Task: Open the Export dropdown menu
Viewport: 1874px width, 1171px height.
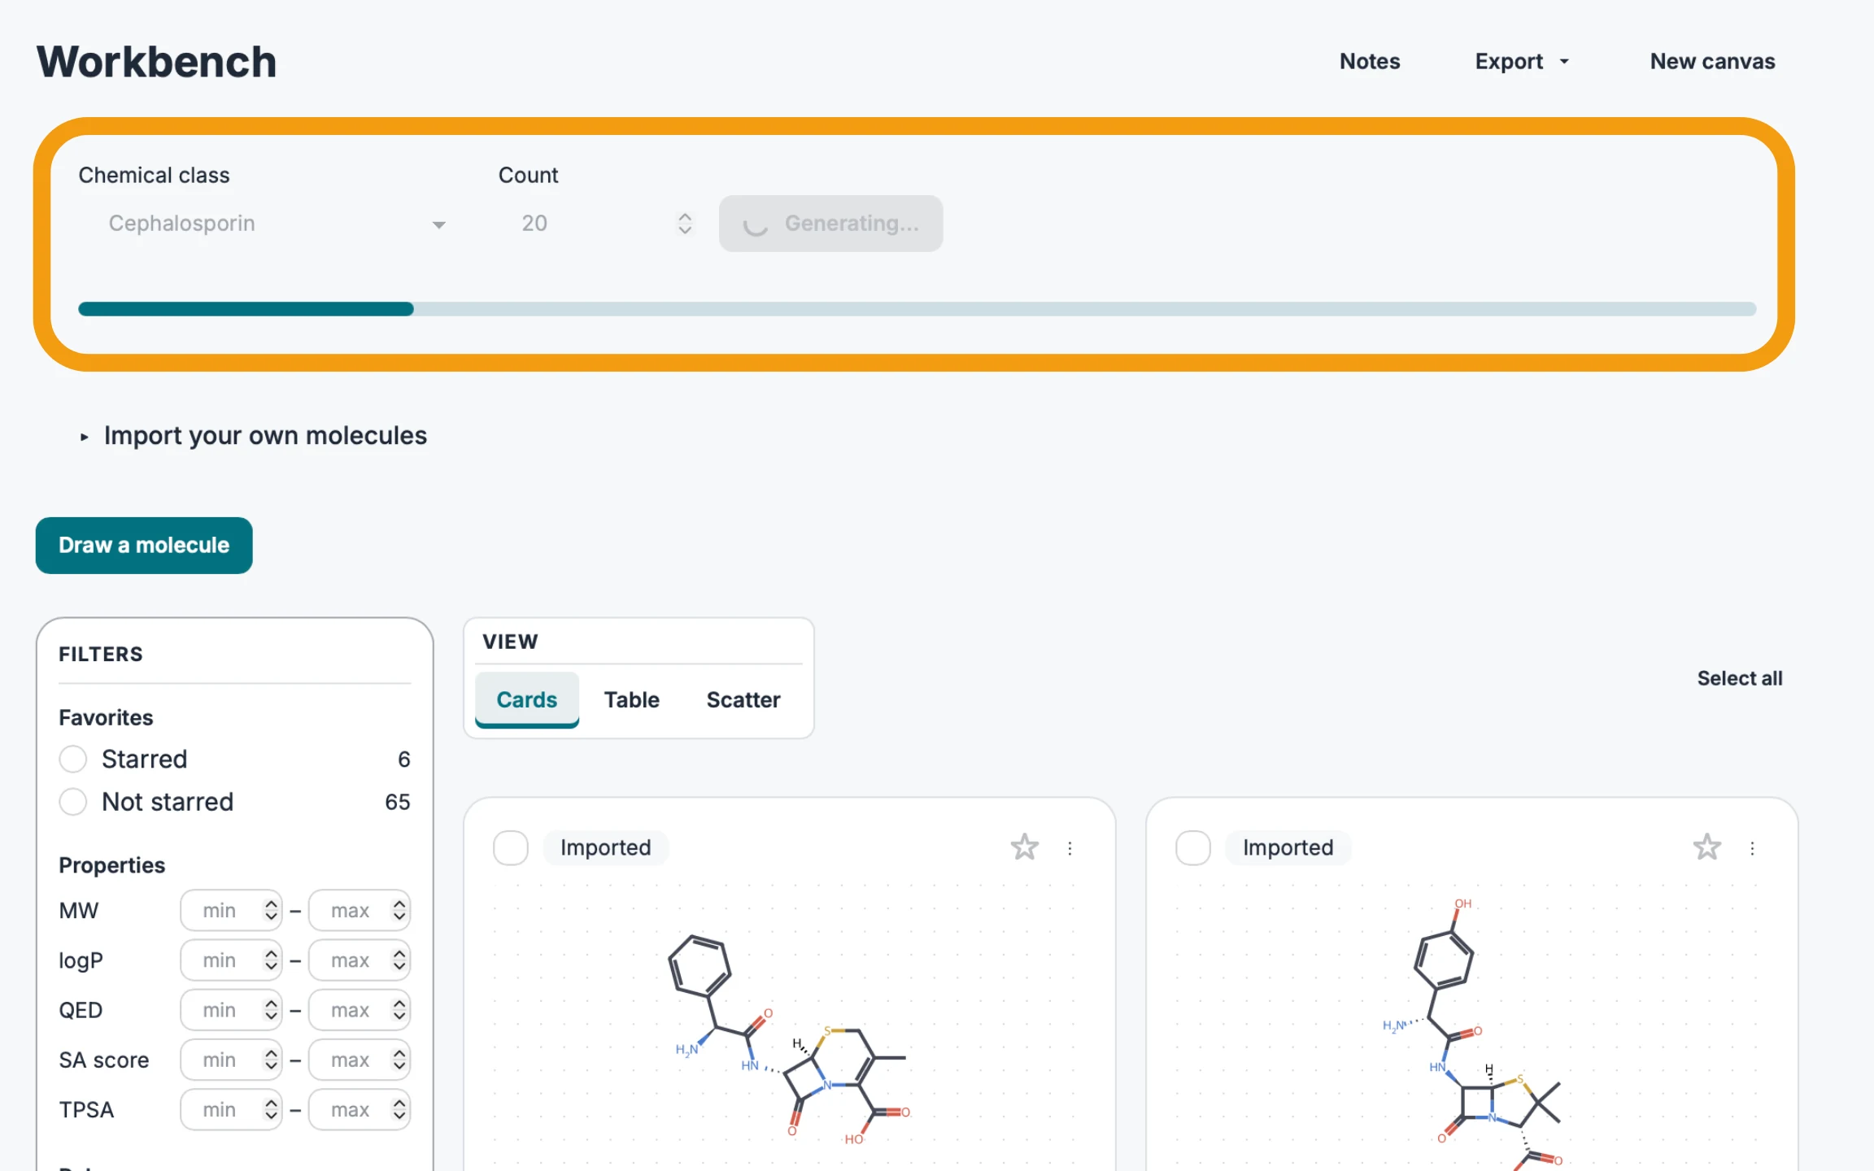Action: pyautogui.click(x=1522, y=62)
